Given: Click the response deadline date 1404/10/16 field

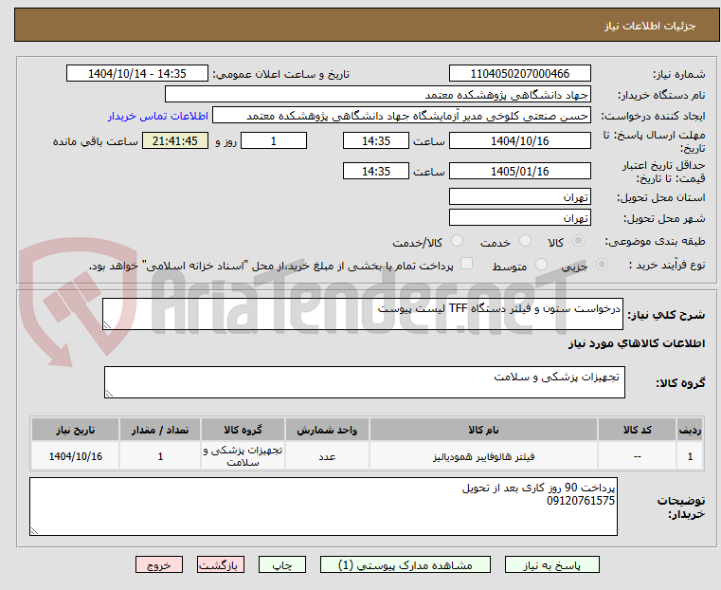Looking at the screenshot, I should tap(519, 140).
